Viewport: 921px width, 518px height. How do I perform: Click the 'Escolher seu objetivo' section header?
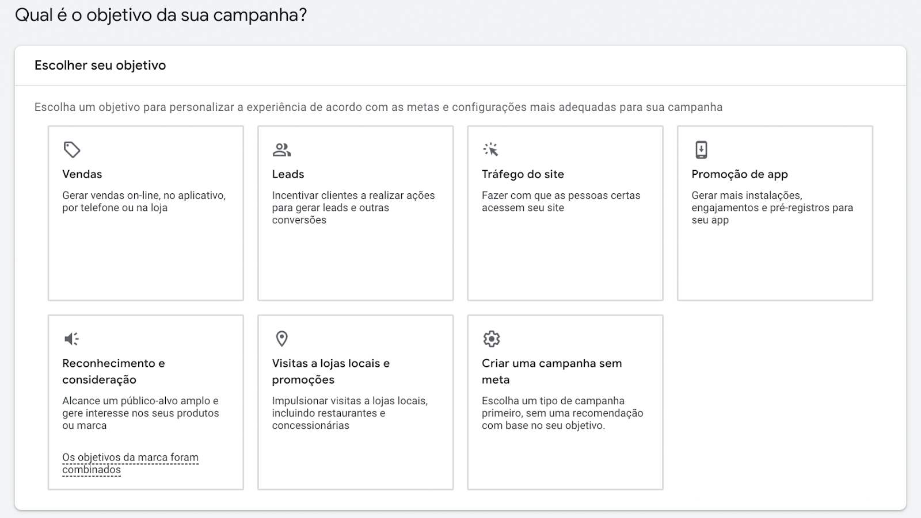coord(100,66)
